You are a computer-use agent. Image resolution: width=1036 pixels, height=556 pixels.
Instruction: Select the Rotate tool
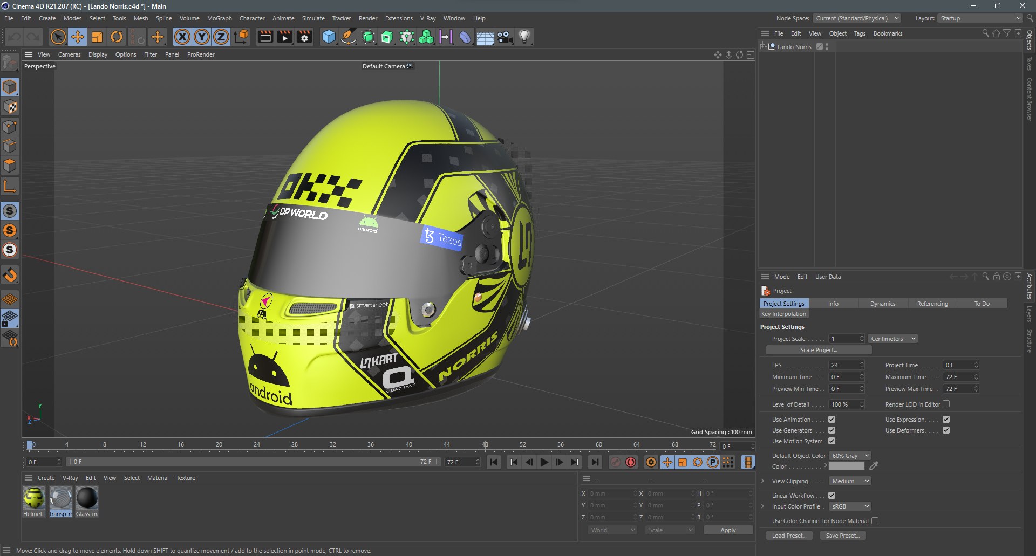tap(117, 37)
